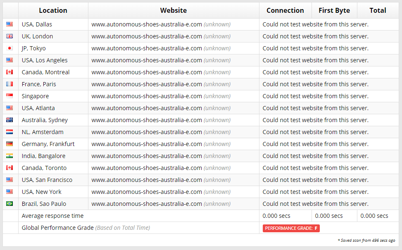
Task: Click the website URL in the Sydney row
Action: click(x=147, y=120)
